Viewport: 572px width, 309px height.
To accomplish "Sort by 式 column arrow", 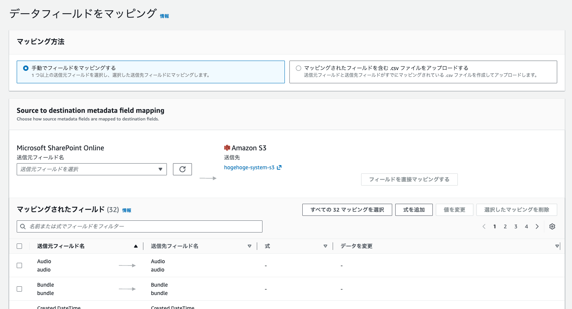I will coord(325,246).
